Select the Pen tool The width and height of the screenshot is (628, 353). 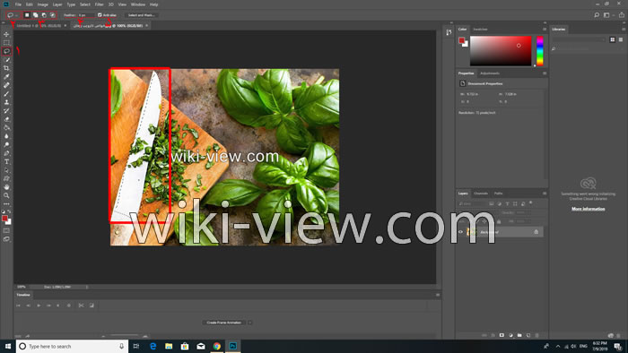point(6,153)
